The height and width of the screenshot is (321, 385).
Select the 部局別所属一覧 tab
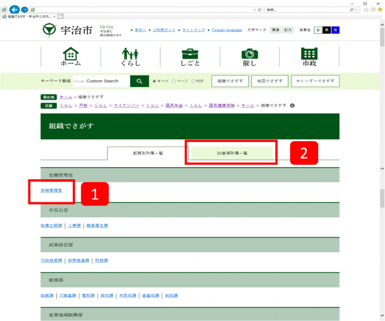click(147, 153)
